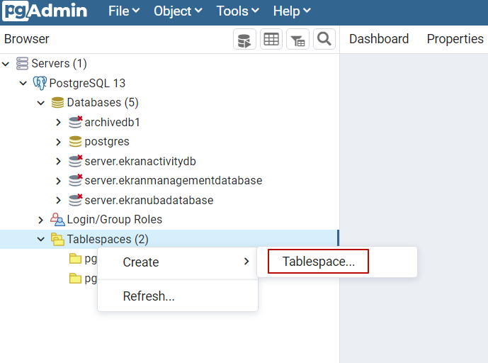Click the Filtered Rows toolbar icon
The height and width of the screenshot is (363, 488).
[x=297, y=40]
